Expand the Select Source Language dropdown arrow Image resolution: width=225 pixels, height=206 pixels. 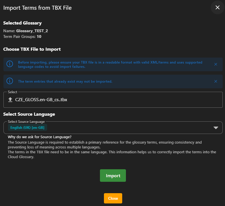tap(216, 128)
